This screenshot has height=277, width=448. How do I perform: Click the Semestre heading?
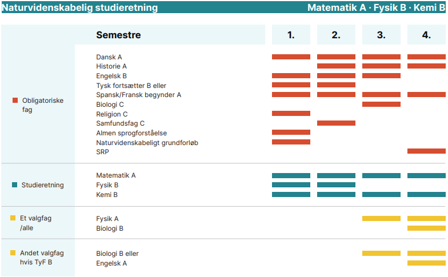point(118,35)
